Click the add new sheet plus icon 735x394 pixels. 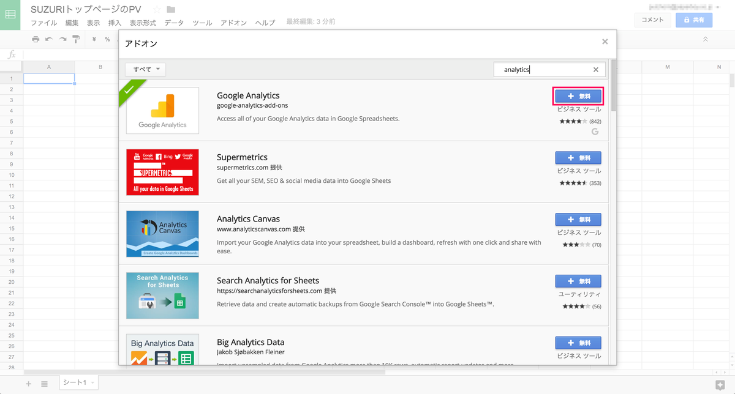pos(28,384)
